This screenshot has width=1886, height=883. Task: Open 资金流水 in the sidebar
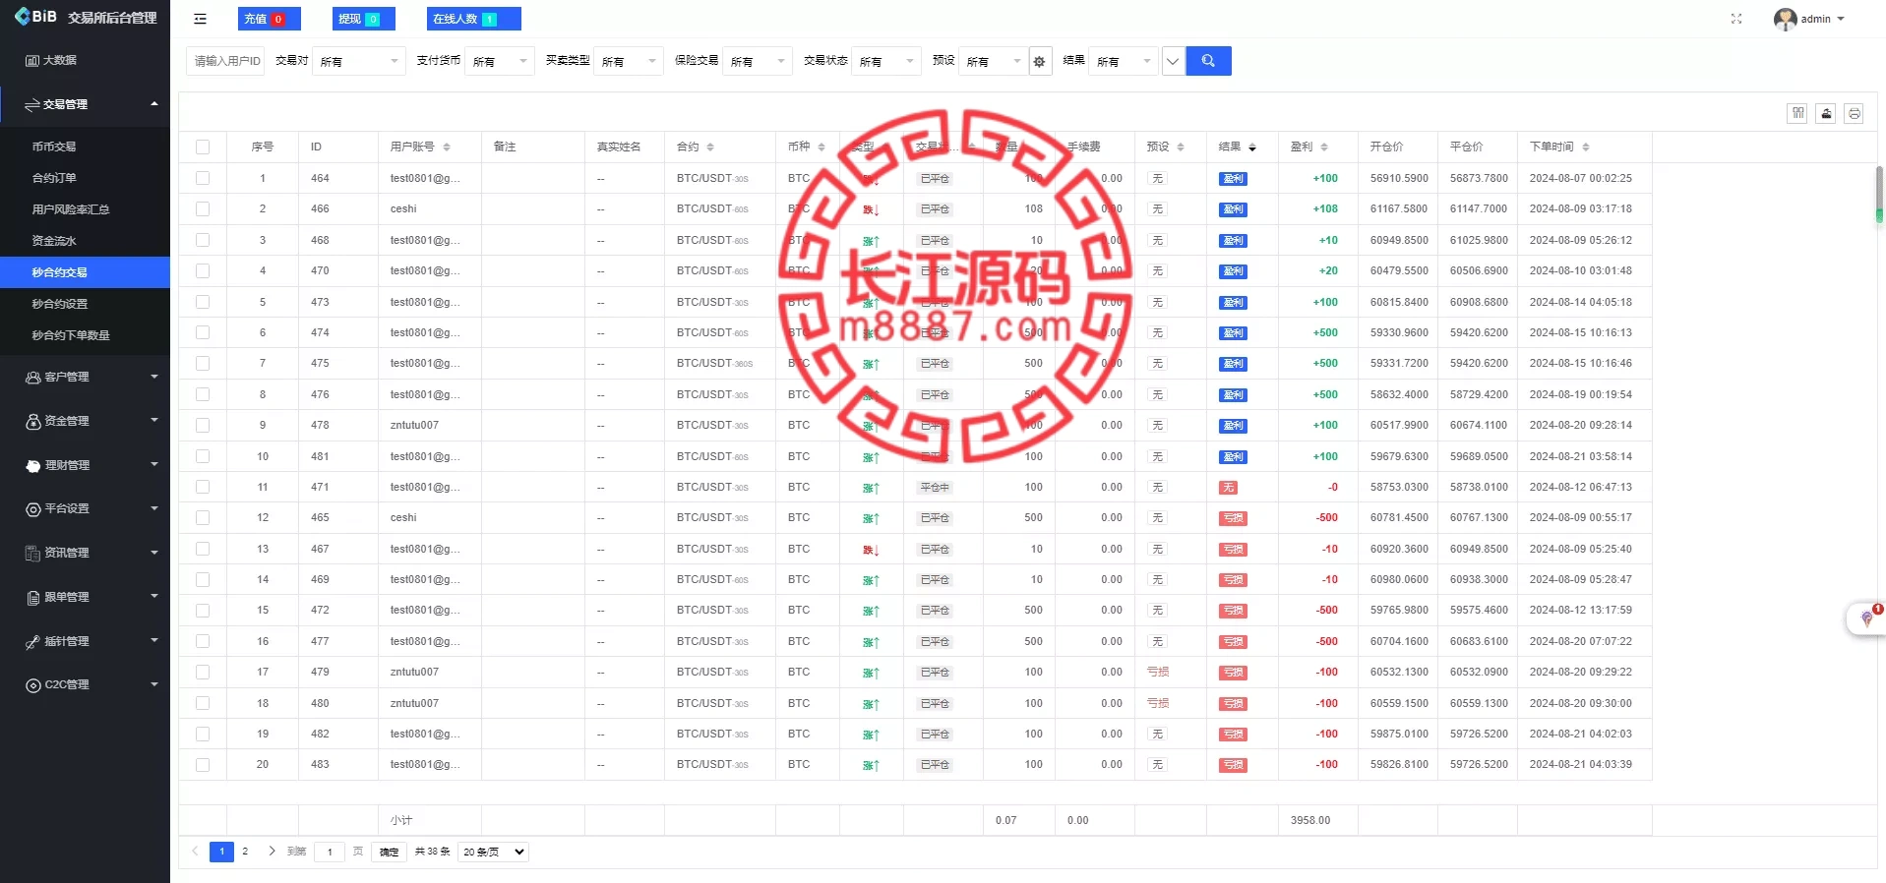[85, 241]
